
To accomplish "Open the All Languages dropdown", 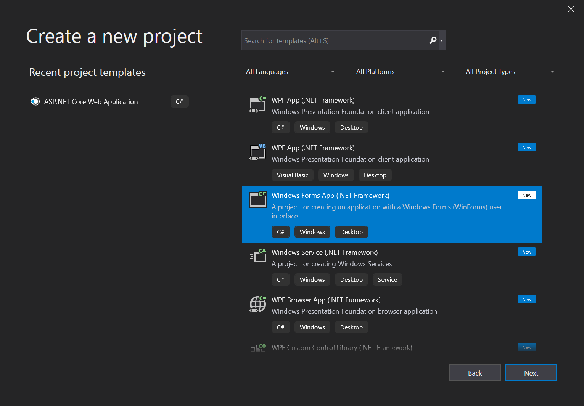I will 291,71.
